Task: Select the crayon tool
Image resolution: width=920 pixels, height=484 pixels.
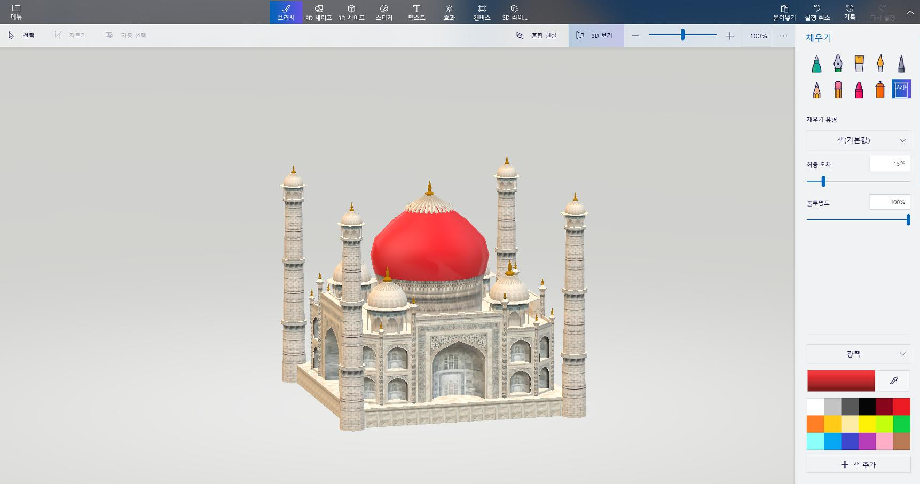Action: click(859, 89)
